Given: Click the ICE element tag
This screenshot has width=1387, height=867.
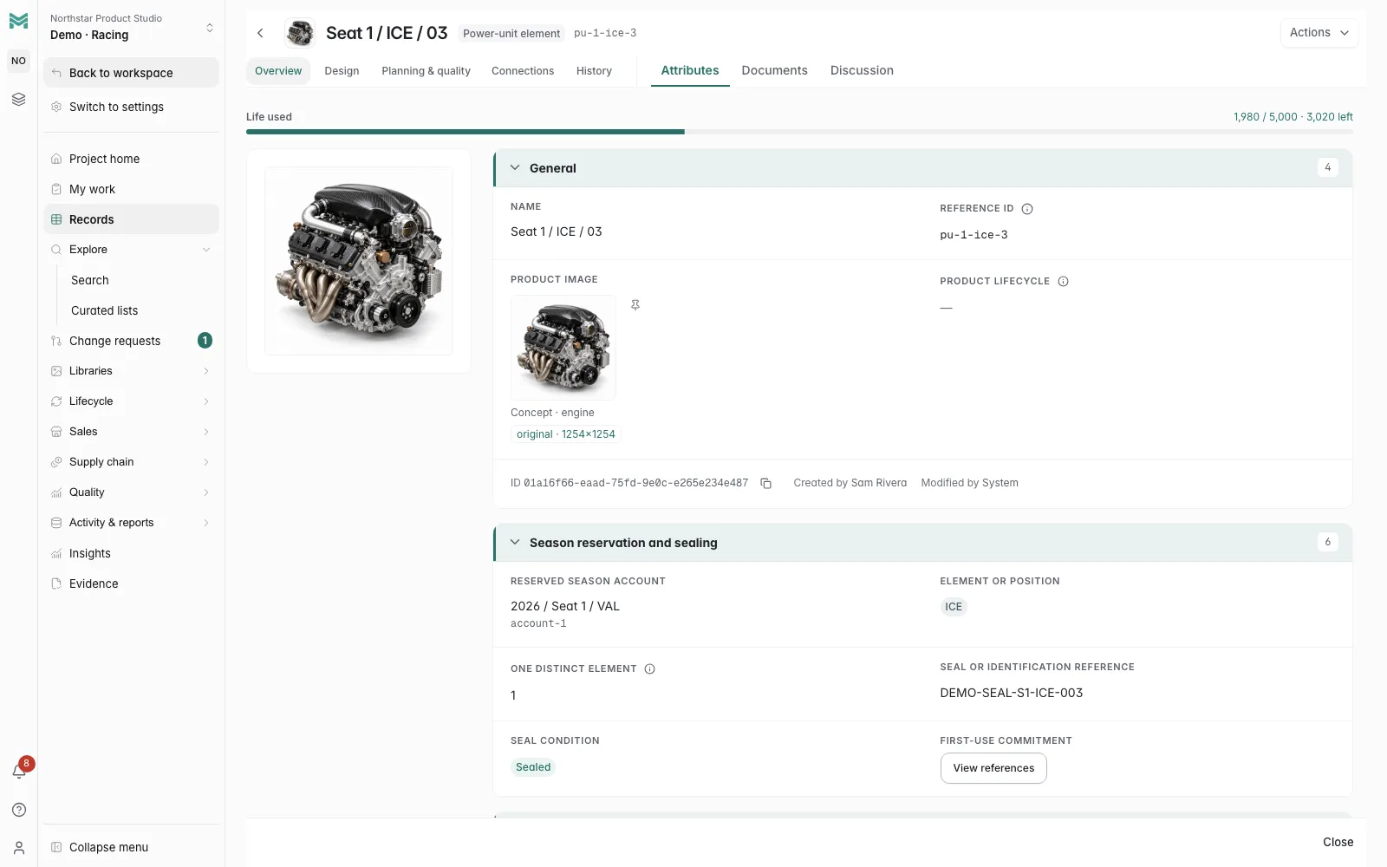Looking at the screenshot, I should point(954,607).
